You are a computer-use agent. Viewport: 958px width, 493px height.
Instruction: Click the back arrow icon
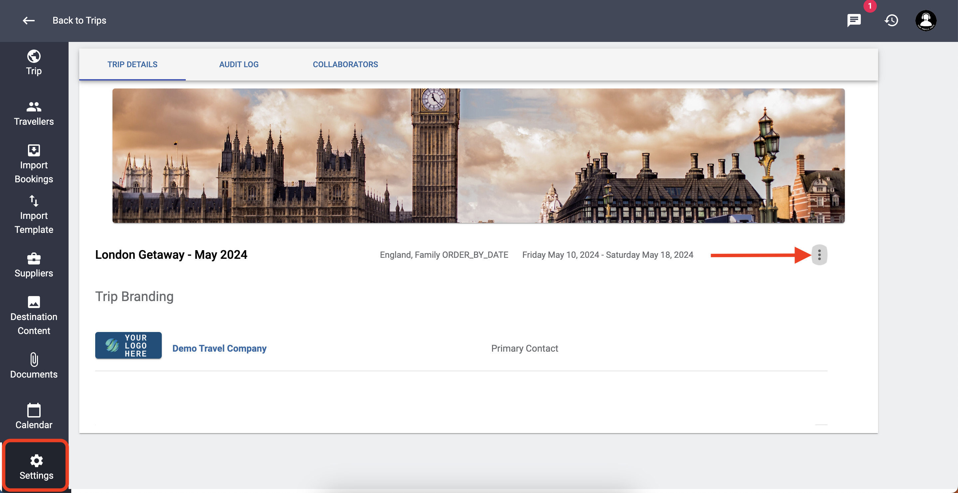tap(29, 20)
